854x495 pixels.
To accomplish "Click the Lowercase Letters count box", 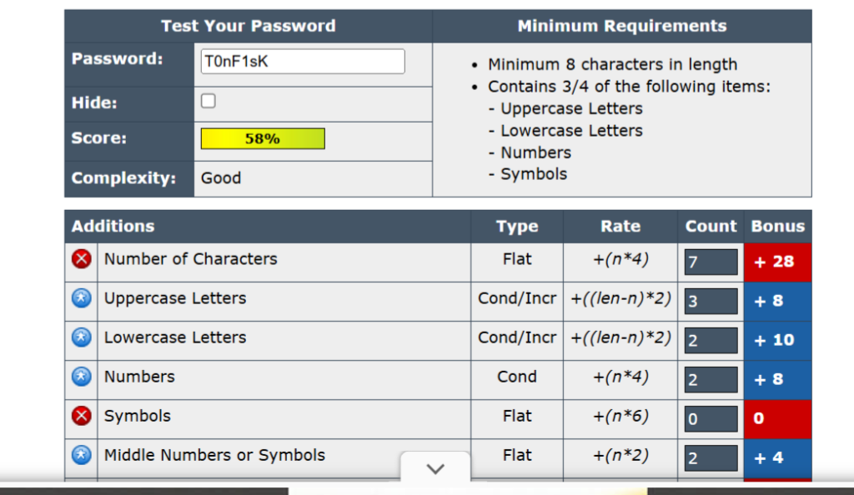I will click(x=711, y=340).
